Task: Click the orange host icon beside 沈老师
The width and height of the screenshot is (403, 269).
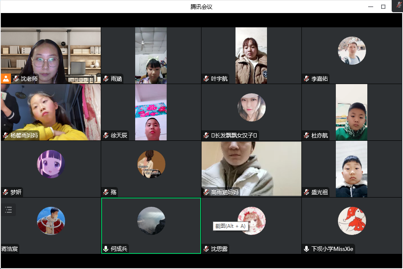Action: [5, 79]
